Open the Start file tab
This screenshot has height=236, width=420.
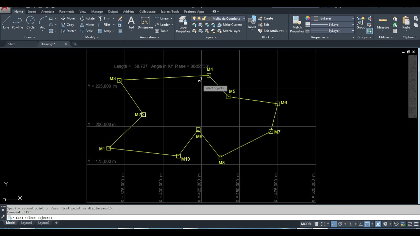point(11,44)
